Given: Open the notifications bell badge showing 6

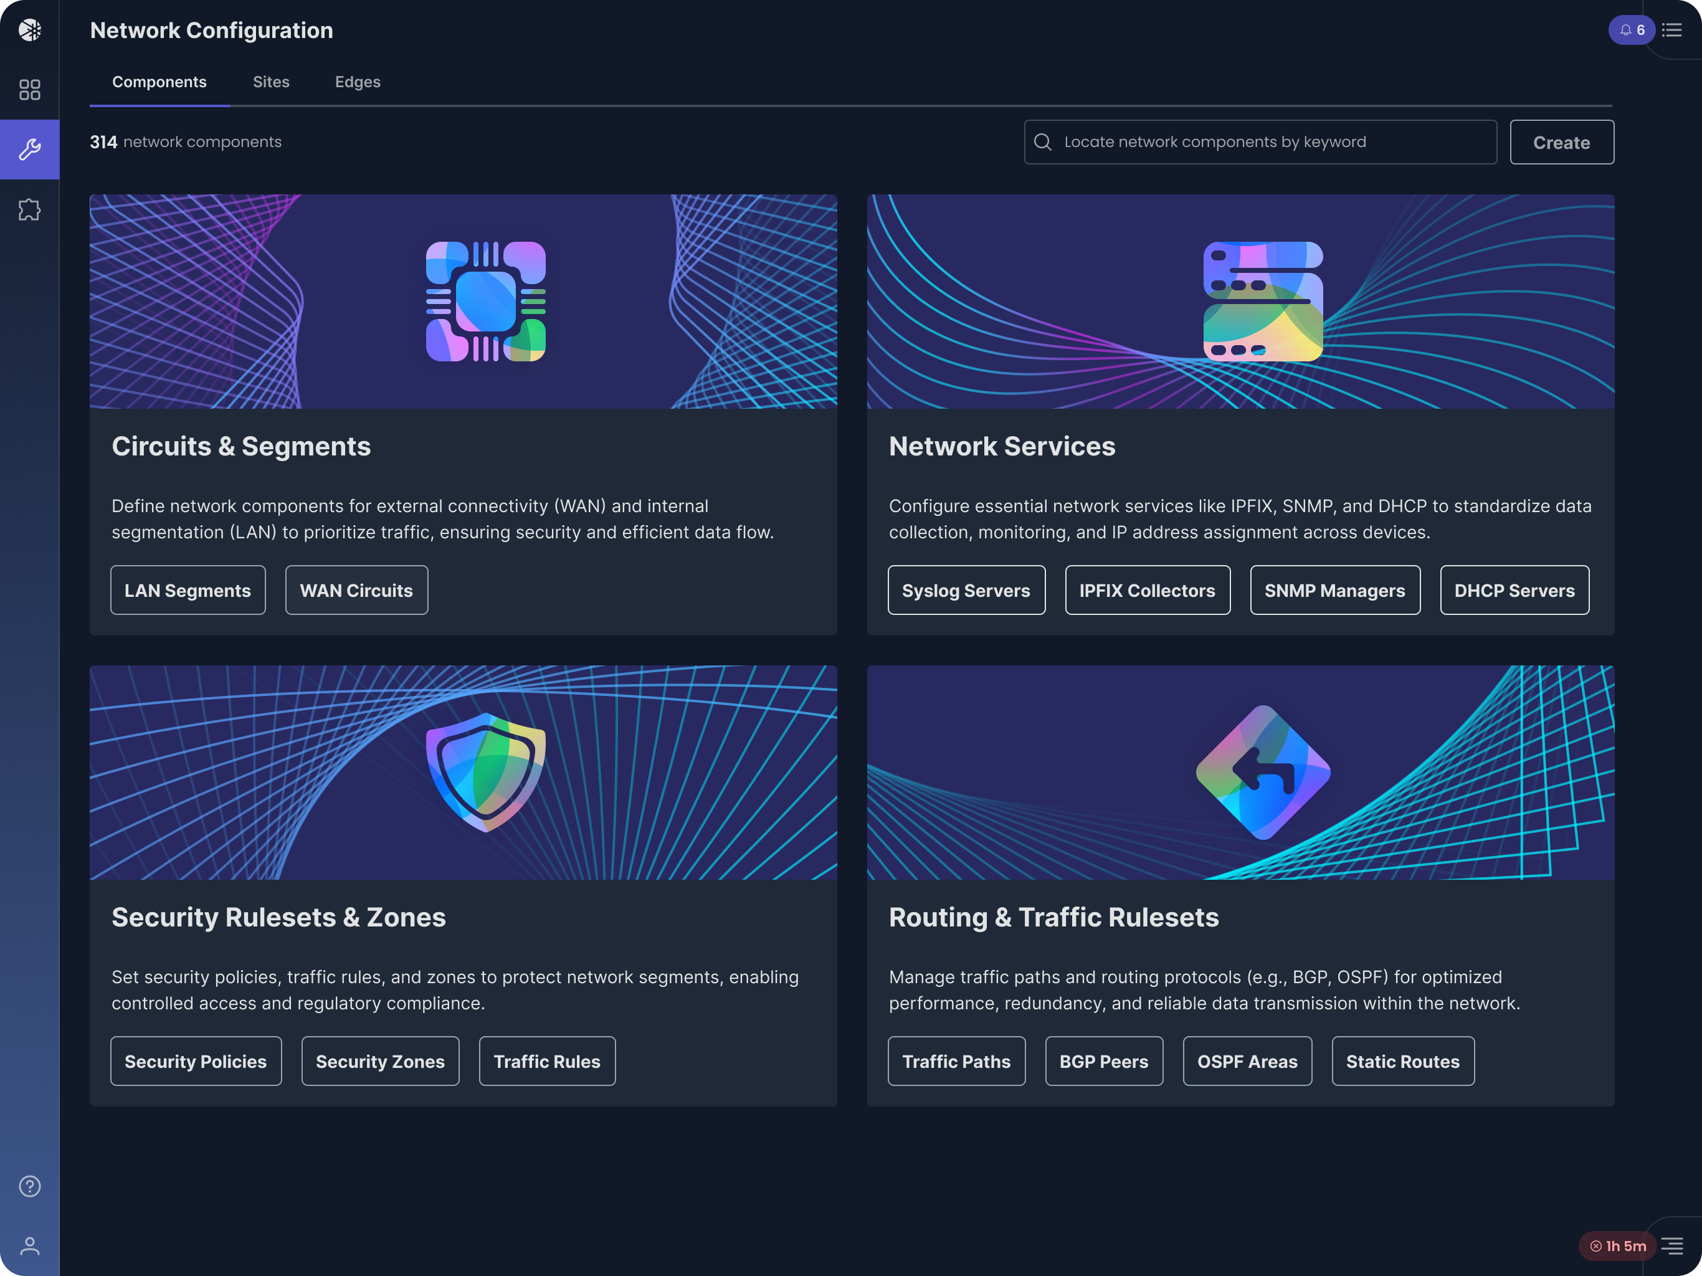Looking at the screenshot, I should [1631, 30].
